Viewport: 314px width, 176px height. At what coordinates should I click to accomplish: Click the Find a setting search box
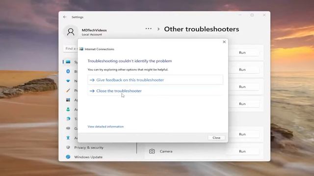[71, 49]
